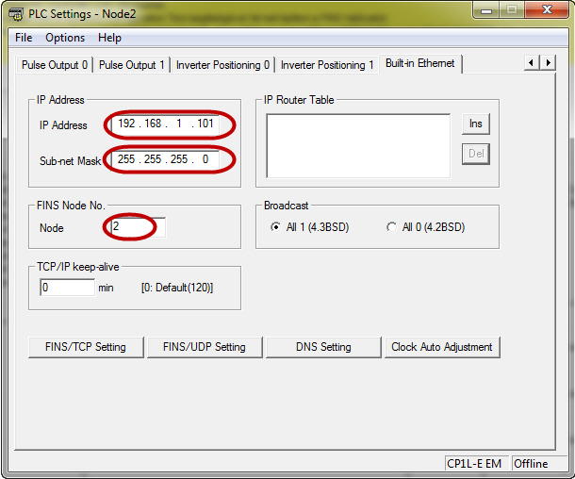Minimize the PLC Settings window

(486, 10)
